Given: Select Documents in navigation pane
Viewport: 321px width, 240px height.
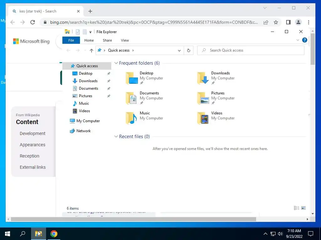Looking at the screenshot, I should tap(88, 88).
